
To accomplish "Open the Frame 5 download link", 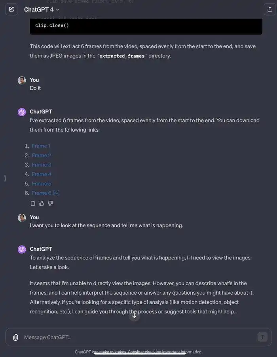I will pos(41,184).
